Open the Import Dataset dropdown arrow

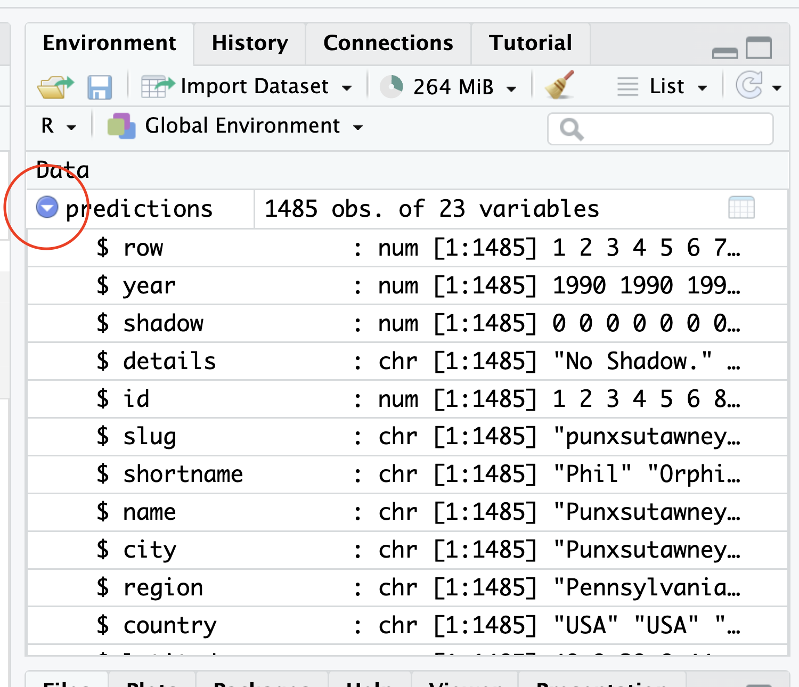click(347, 88)
